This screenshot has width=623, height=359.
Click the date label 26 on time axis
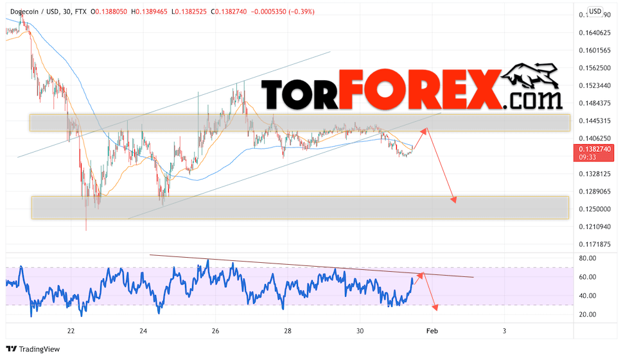point(215,331)
